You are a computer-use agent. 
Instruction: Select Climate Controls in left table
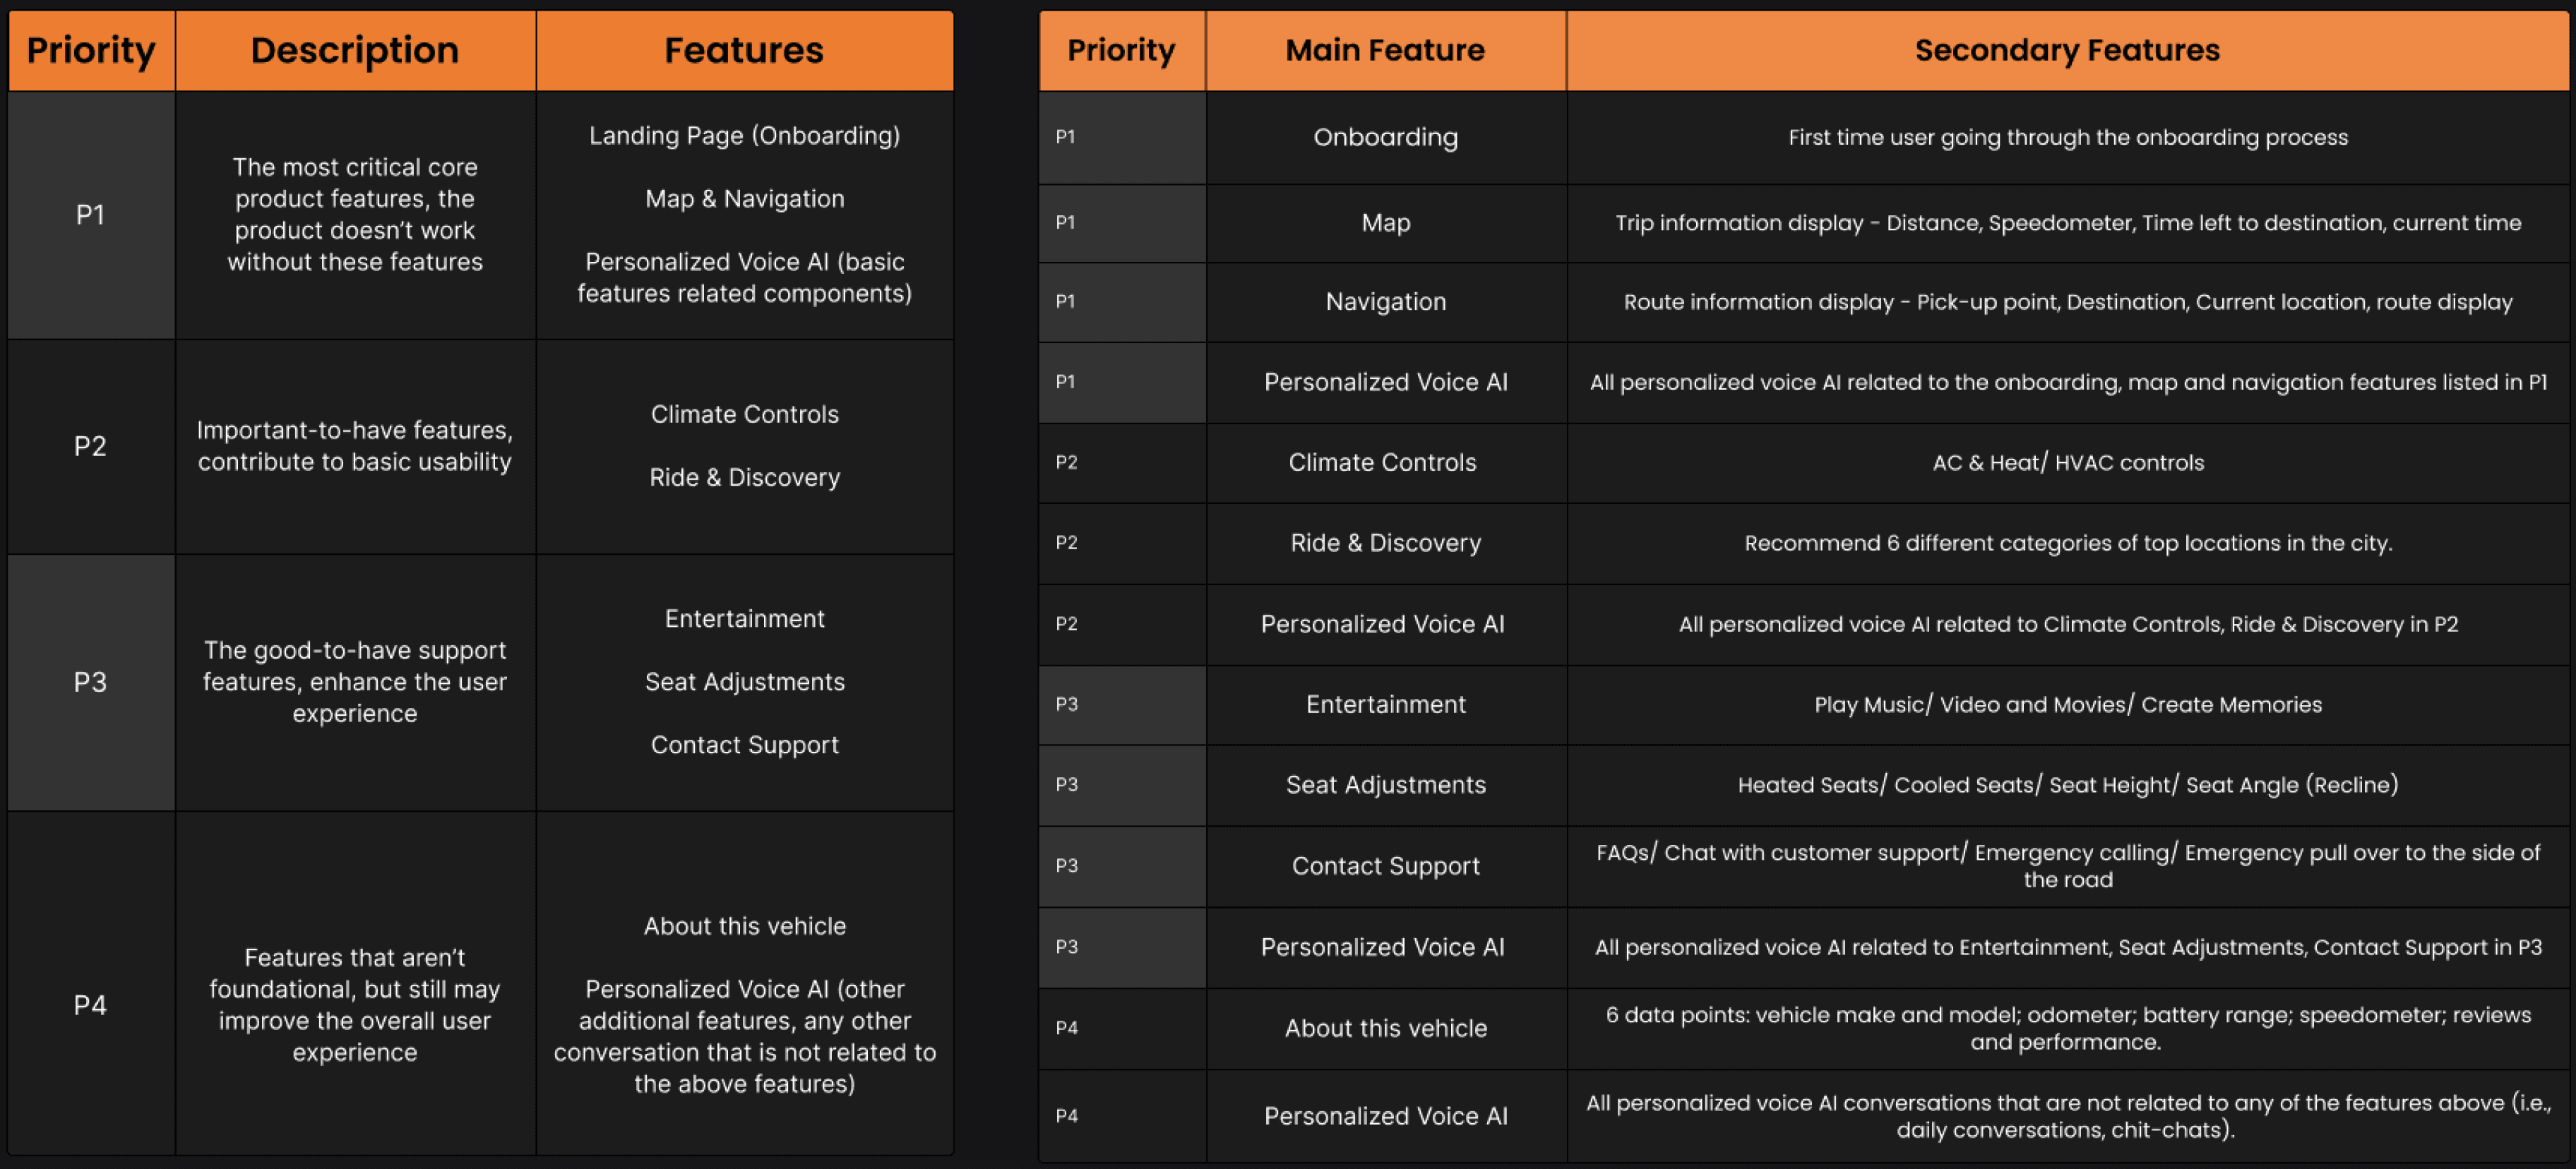(744, 414)
